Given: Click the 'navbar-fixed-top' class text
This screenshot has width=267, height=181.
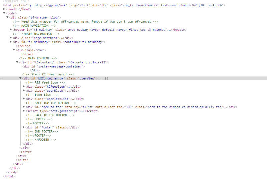Looking at the screenshot, I should coord(131,30).
